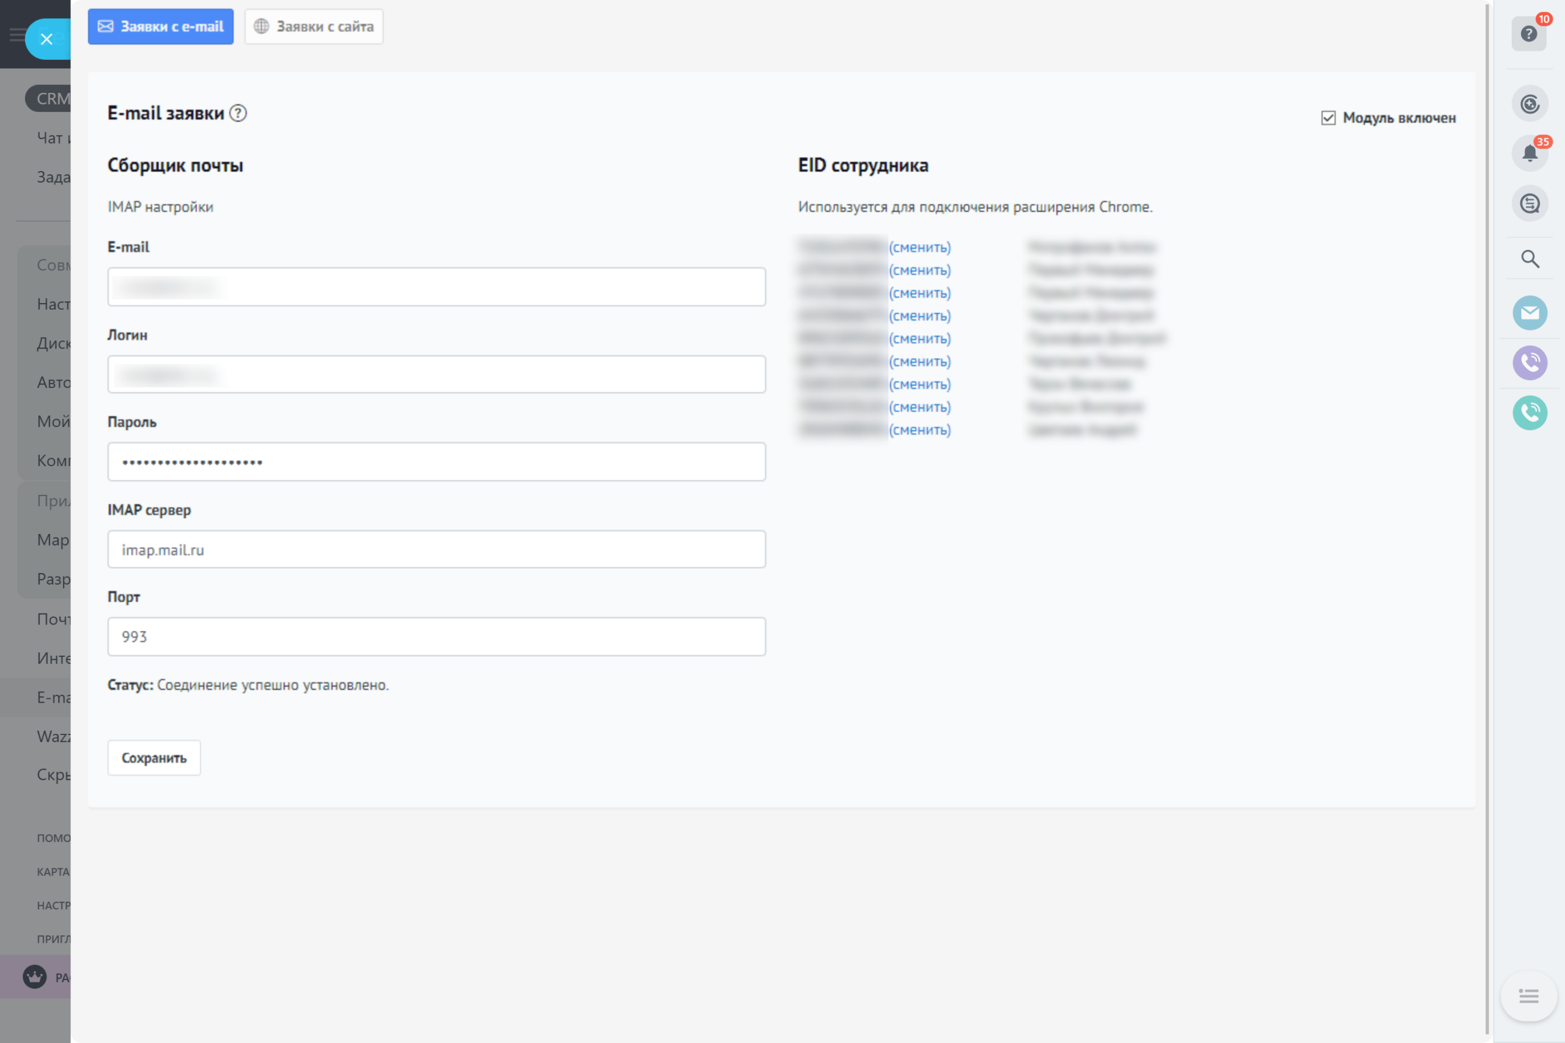Open notifications bell with badge 35
The height and width of the screenshot is (1043, 1565).
(1530, 153)
